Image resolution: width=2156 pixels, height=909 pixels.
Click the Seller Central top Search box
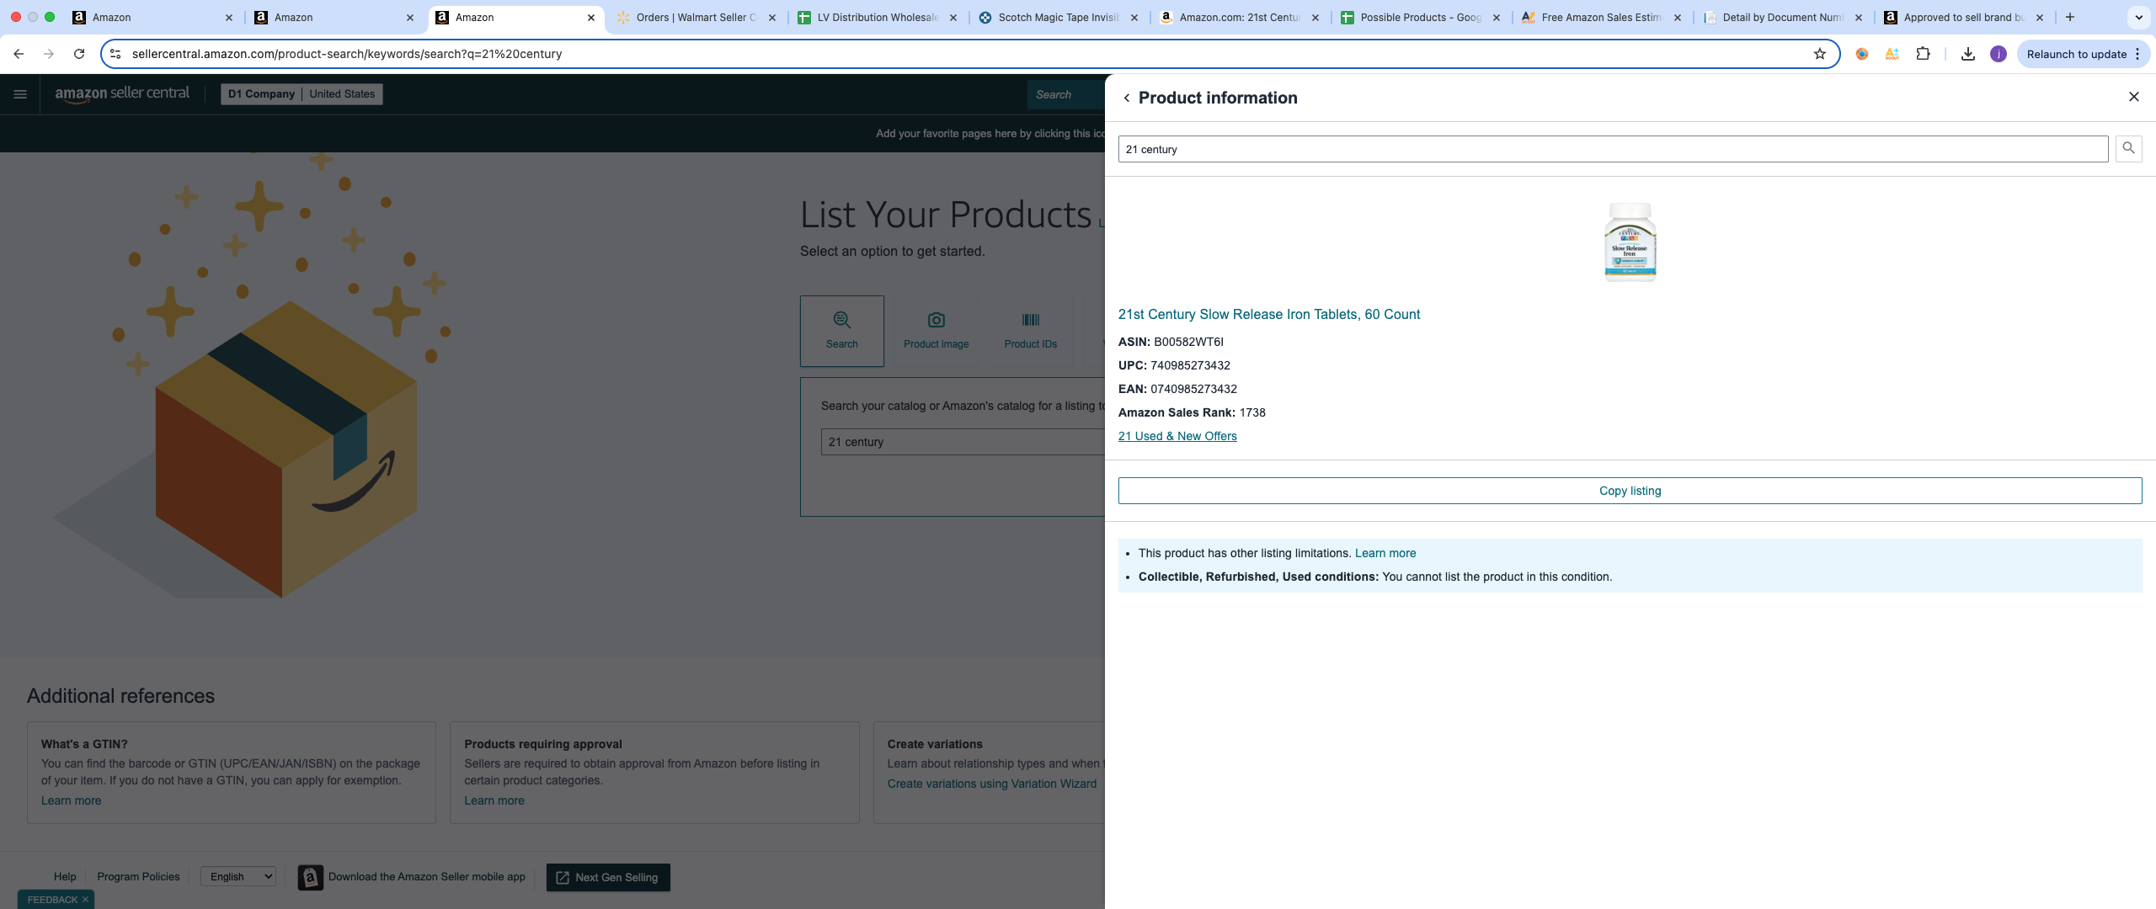(1066, 94)
